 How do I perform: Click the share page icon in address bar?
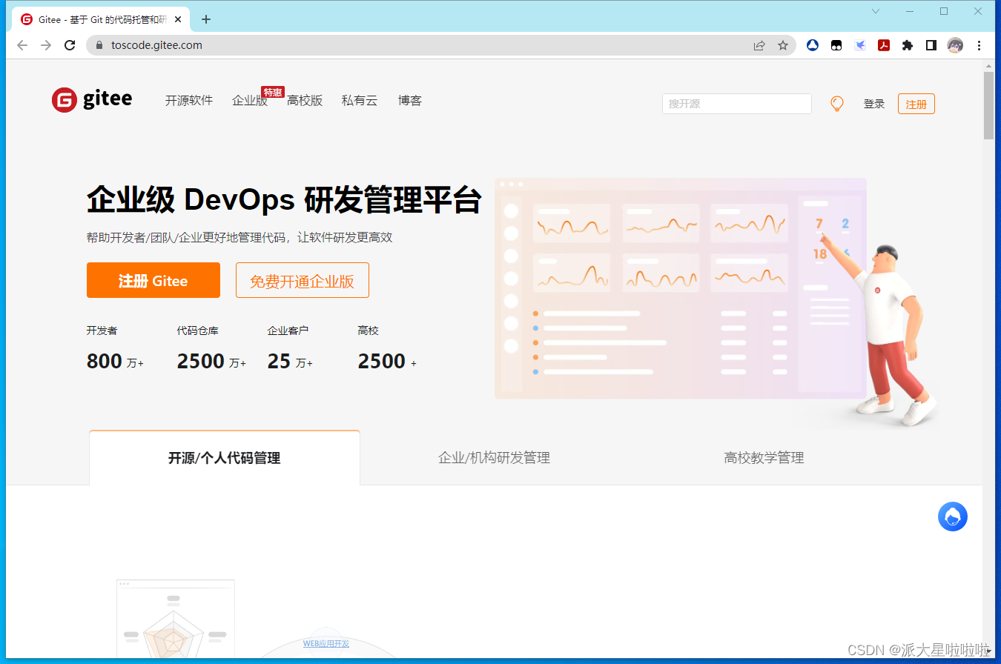coord(759,45)
